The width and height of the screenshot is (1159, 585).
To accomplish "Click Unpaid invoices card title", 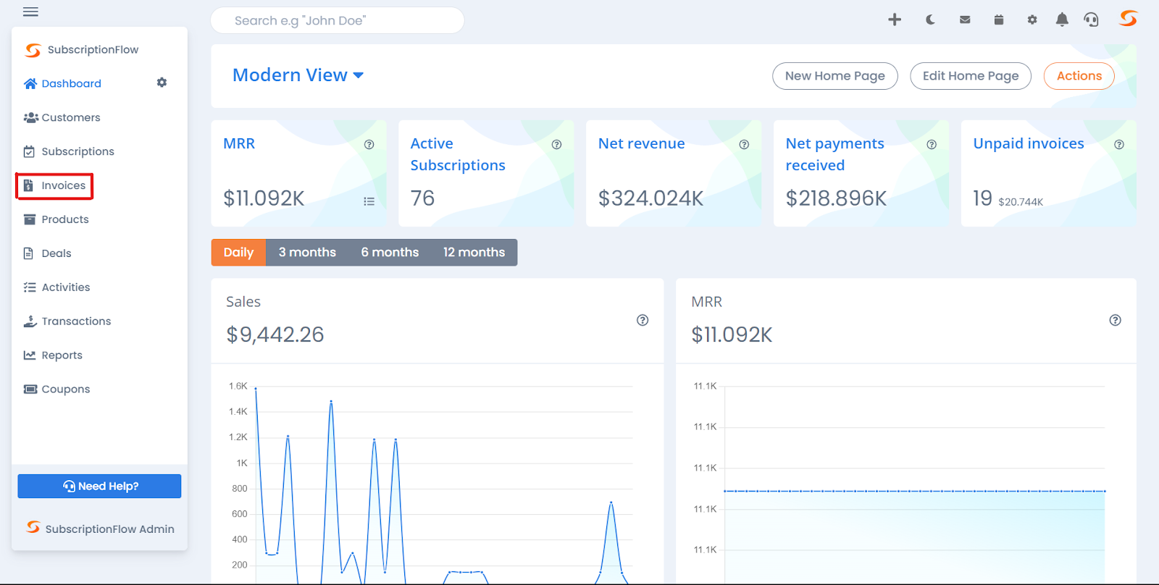I will click(1029, 143).
